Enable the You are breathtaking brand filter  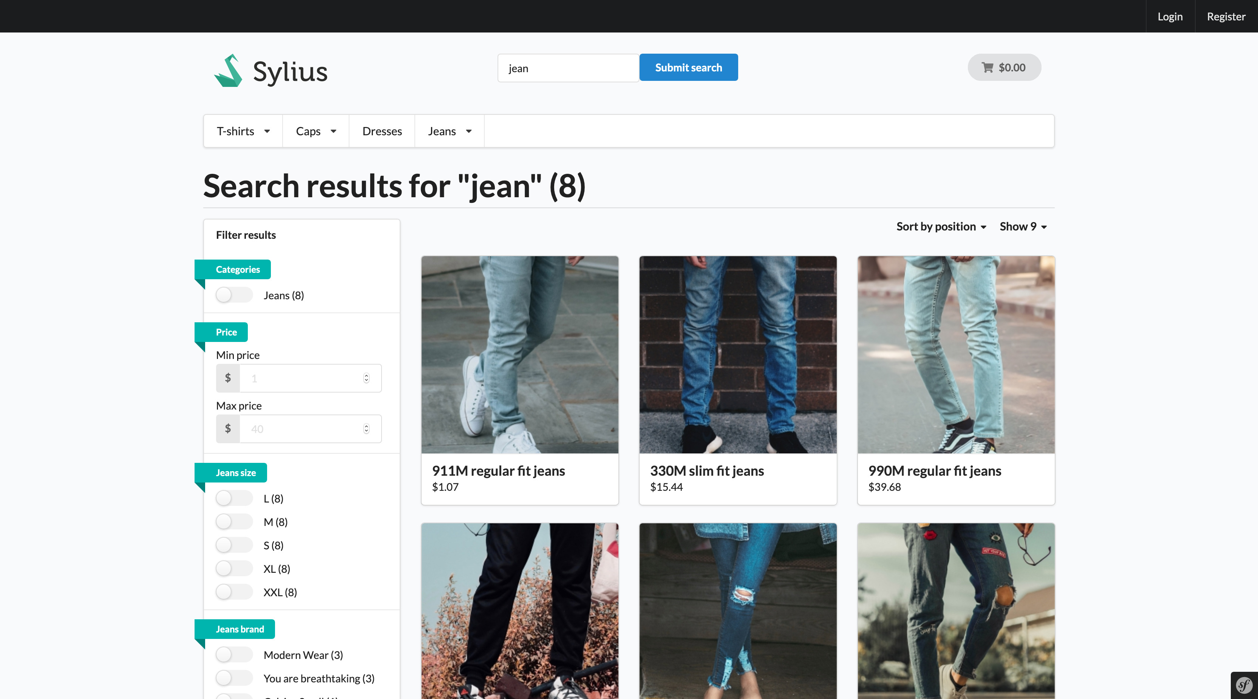click(234, 678)
